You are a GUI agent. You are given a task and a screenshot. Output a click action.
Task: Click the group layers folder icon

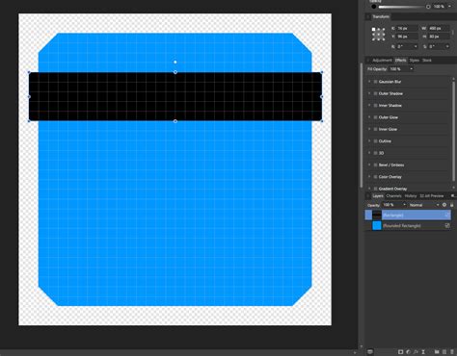pos(437,352)
